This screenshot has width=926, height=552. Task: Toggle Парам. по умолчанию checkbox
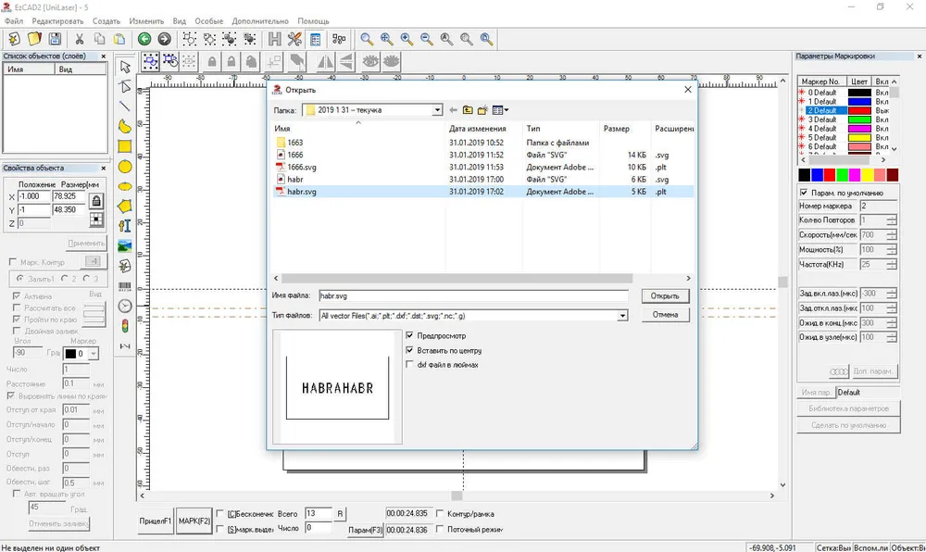pyautogui.click(x=804, y=193)
